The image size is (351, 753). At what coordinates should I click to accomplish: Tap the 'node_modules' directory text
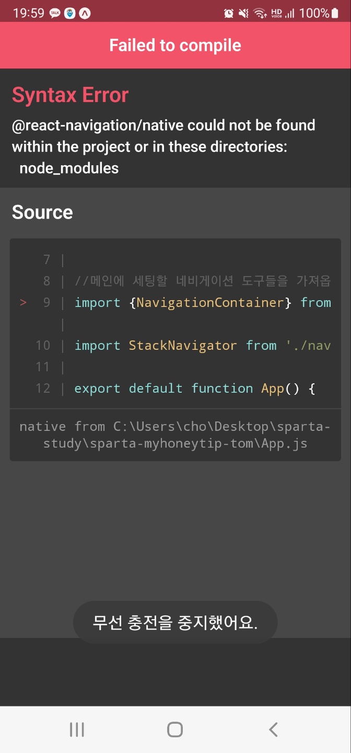(x=69, y=168)
